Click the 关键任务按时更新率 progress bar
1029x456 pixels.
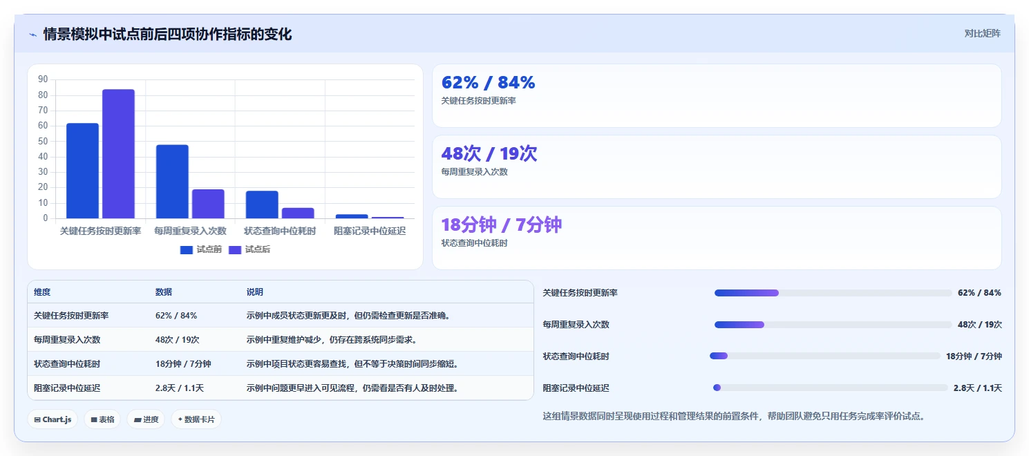click(833, 293)
